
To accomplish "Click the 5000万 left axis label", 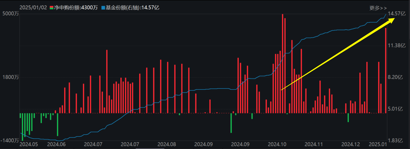I will tap(10, 14).
